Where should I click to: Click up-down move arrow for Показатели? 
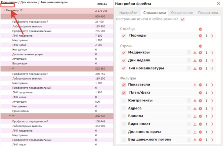pyautogui.click(x=207, y=85)
